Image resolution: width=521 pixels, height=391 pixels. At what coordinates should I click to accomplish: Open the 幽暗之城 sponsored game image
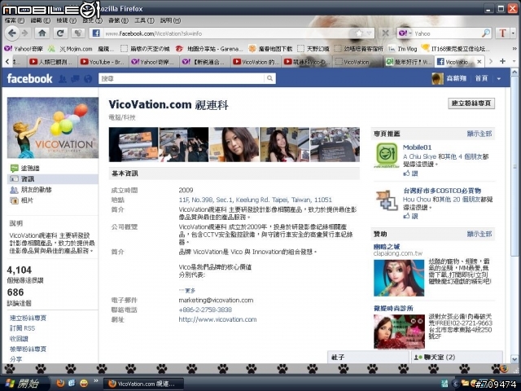click(399, 278)
